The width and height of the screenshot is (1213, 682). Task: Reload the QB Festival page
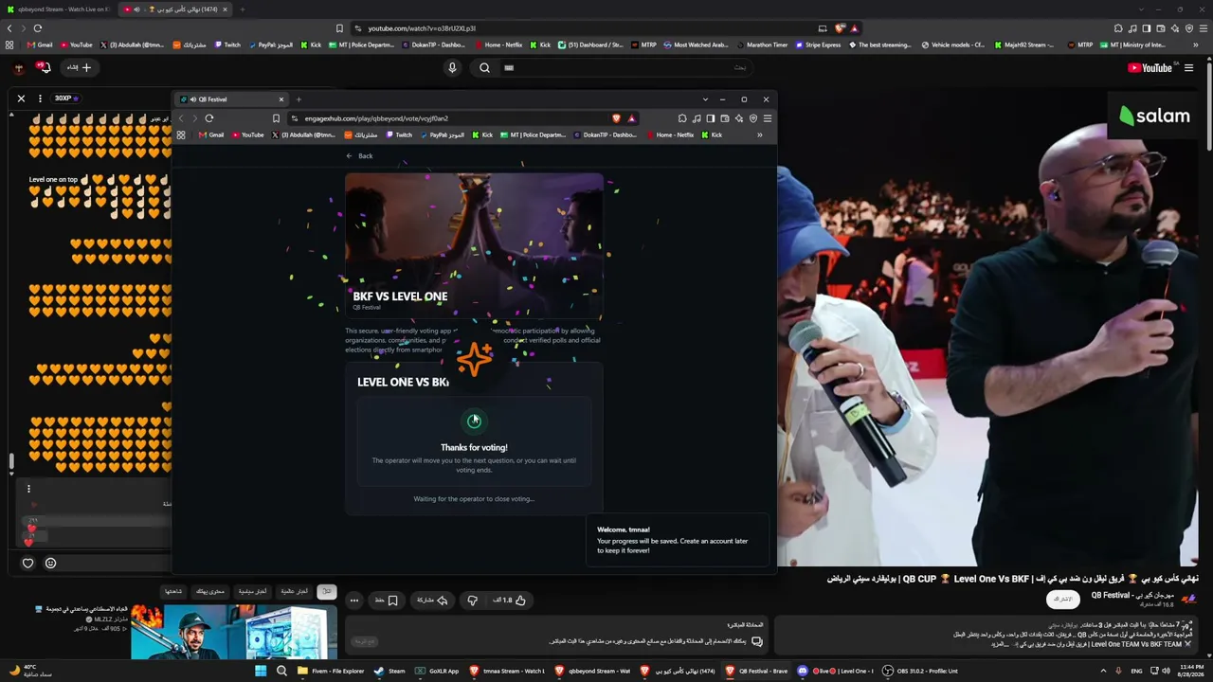[209, 118]
